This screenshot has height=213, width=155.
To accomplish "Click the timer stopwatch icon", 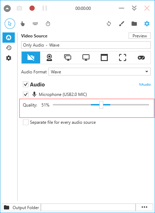I will click(x=48, y=24).
